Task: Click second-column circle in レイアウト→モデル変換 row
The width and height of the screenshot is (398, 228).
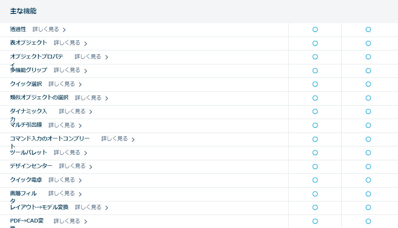Action: pos(368,207)
